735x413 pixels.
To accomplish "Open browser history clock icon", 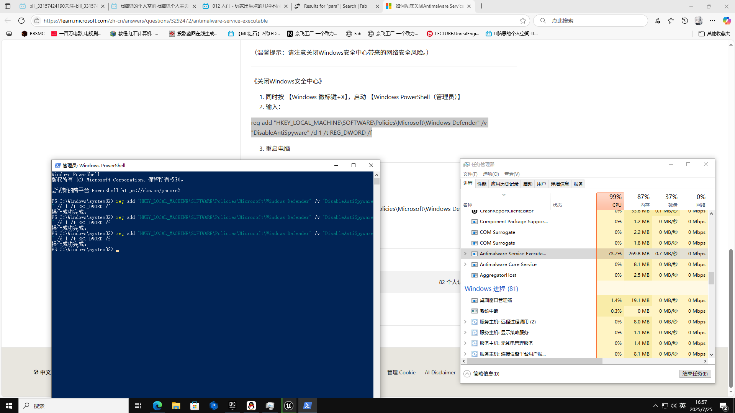I will [685, 21].
